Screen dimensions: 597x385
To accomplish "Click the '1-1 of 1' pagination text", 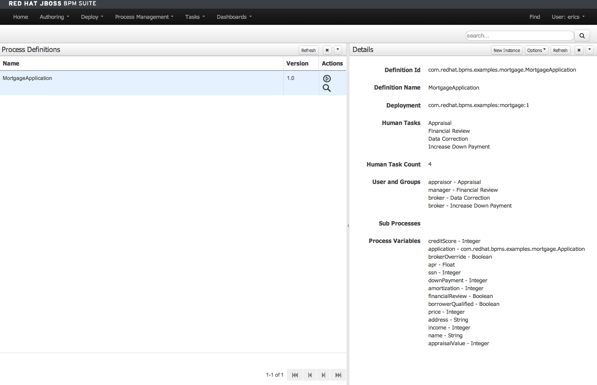I will (x=275, y=375).
